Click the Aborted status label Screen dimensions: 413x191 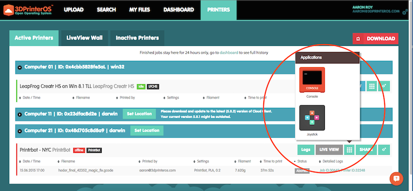tap(302, 170)
